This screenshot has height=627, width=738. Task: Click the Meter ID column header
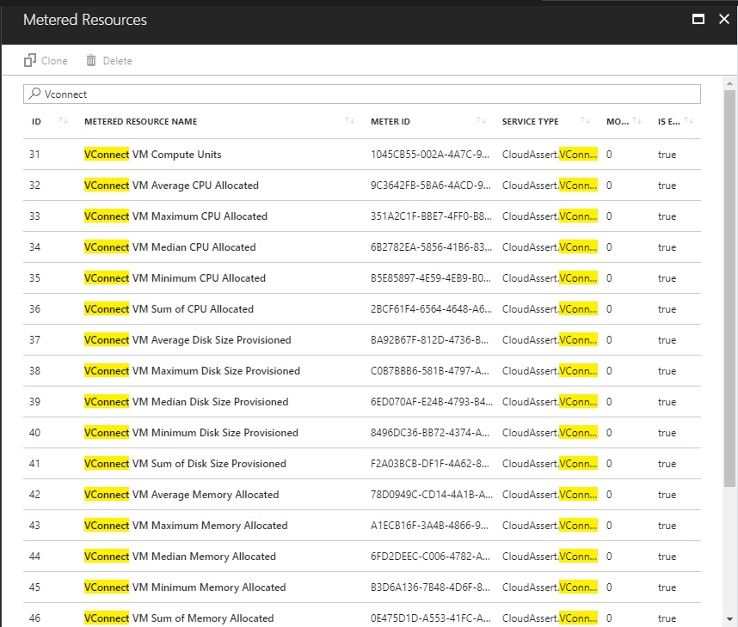tap(391, 121)
